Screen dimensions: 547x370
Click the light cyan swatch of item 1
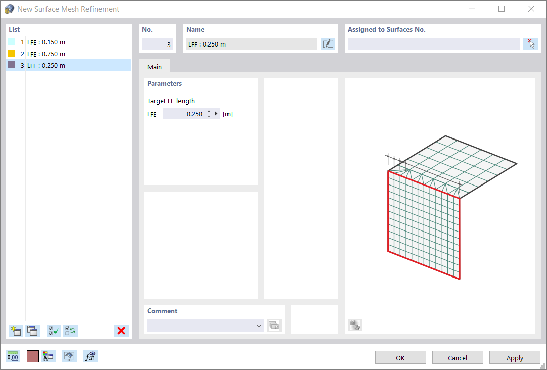[11, 42]
